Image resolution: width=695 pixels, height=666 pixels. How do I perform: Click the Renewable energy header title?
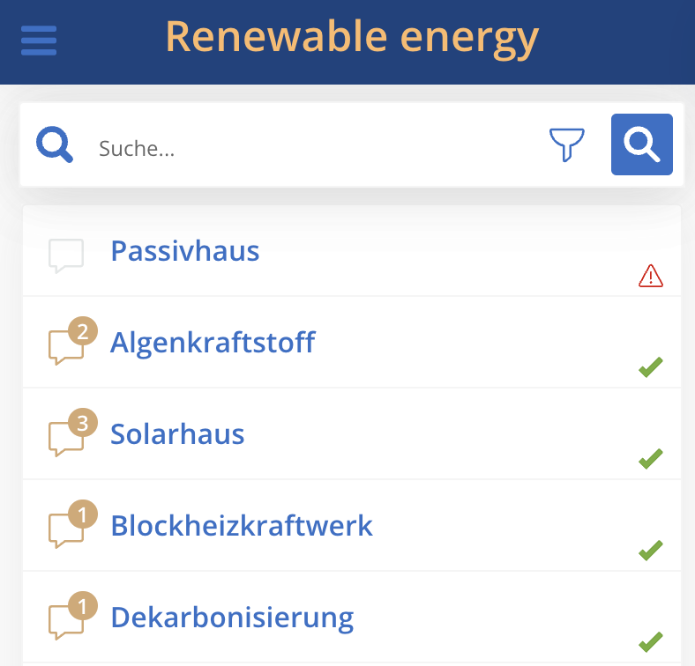[353, 39]
